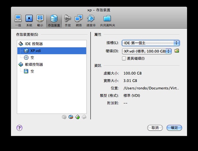Click the floppy disk icon in tree

pos(26,71)
